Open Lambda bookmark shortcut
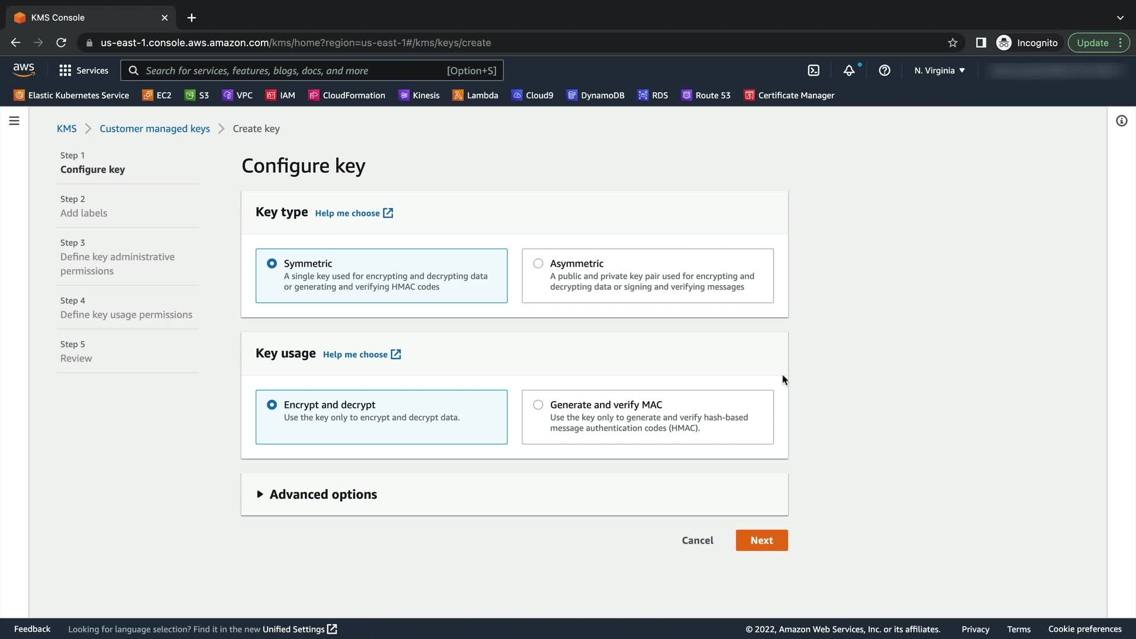The image size is (1136, 639). [475, 95]
